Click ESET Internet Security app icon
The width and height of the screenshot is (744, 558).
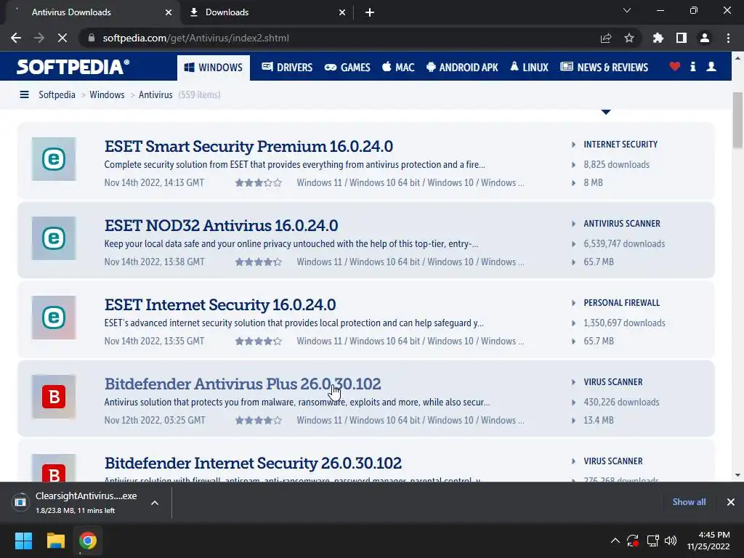pos(54,318)
